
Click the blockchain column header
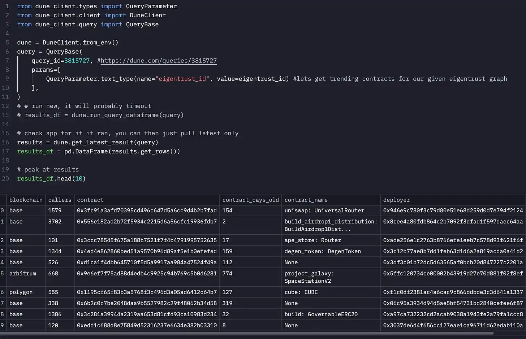point(26,200)
